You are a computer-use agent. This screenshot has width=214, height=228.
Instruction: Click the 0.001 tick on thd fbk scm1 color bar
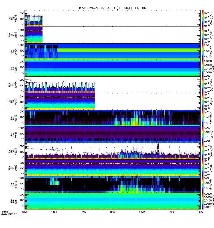click(x=207, y=141)
